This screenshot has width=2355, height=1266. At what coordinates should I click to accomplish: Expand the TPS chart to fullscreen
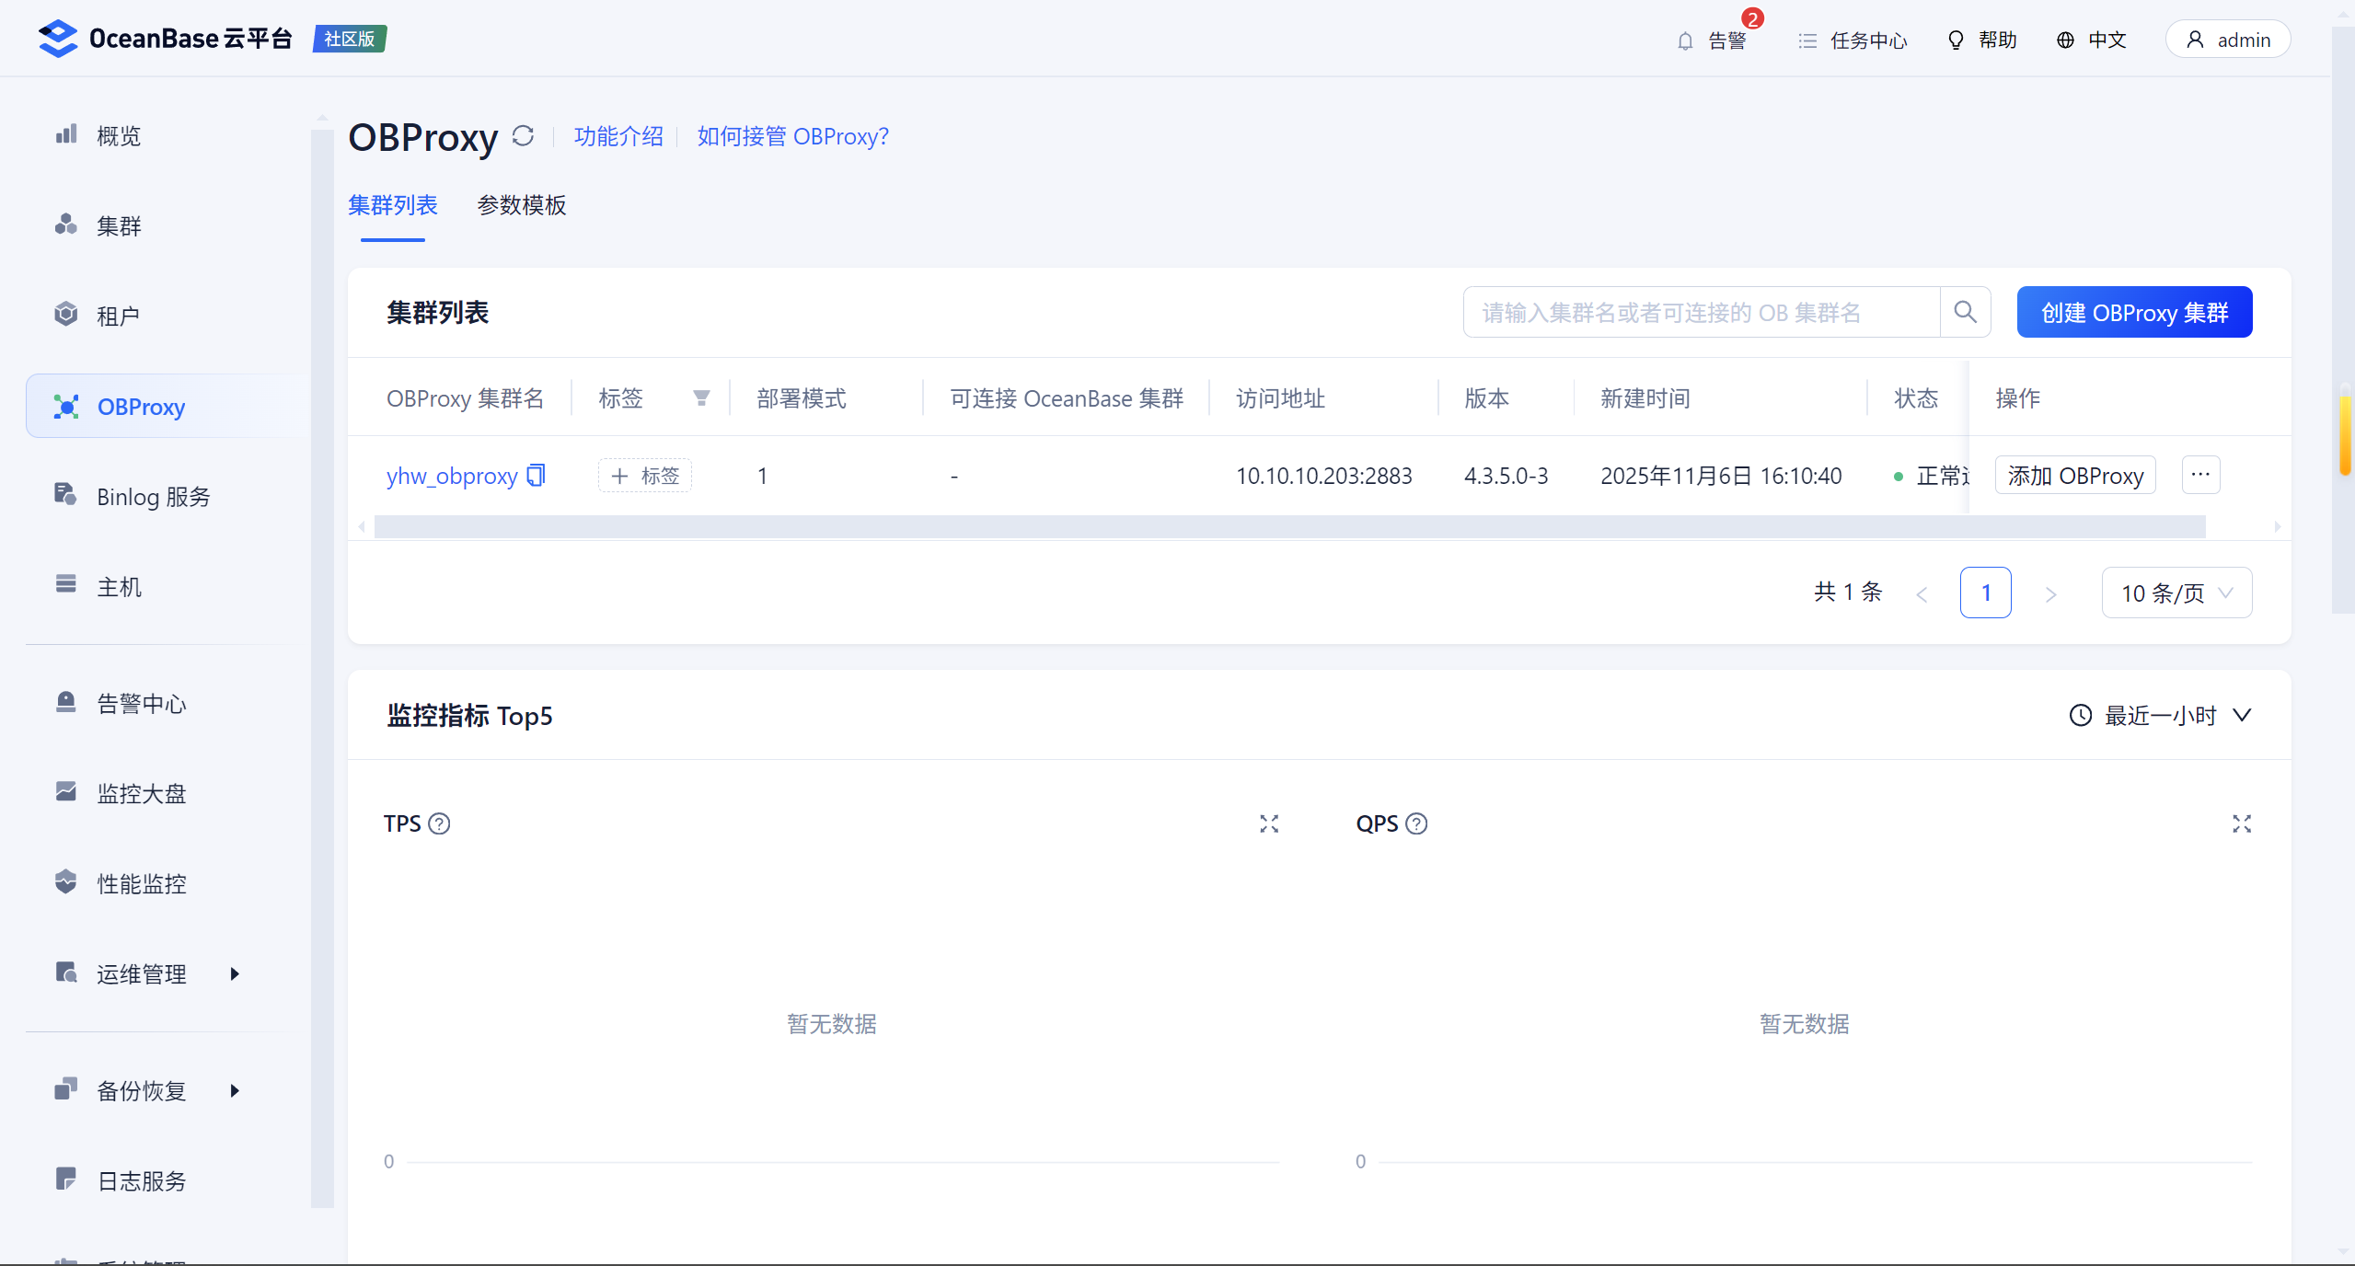point(1269,823)
